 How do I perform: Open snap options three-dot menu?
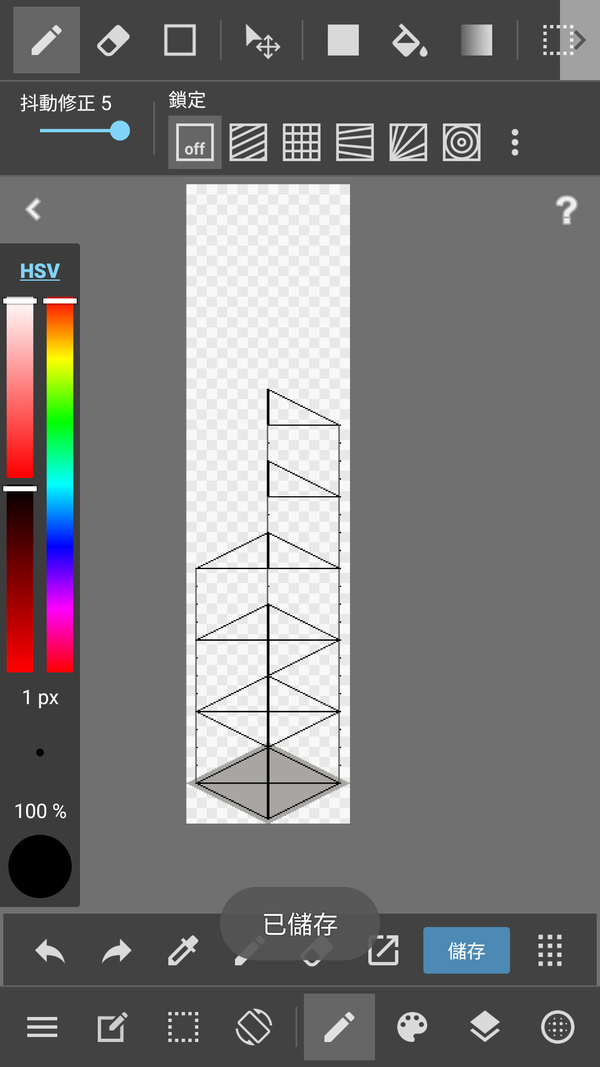pos(515,142)
